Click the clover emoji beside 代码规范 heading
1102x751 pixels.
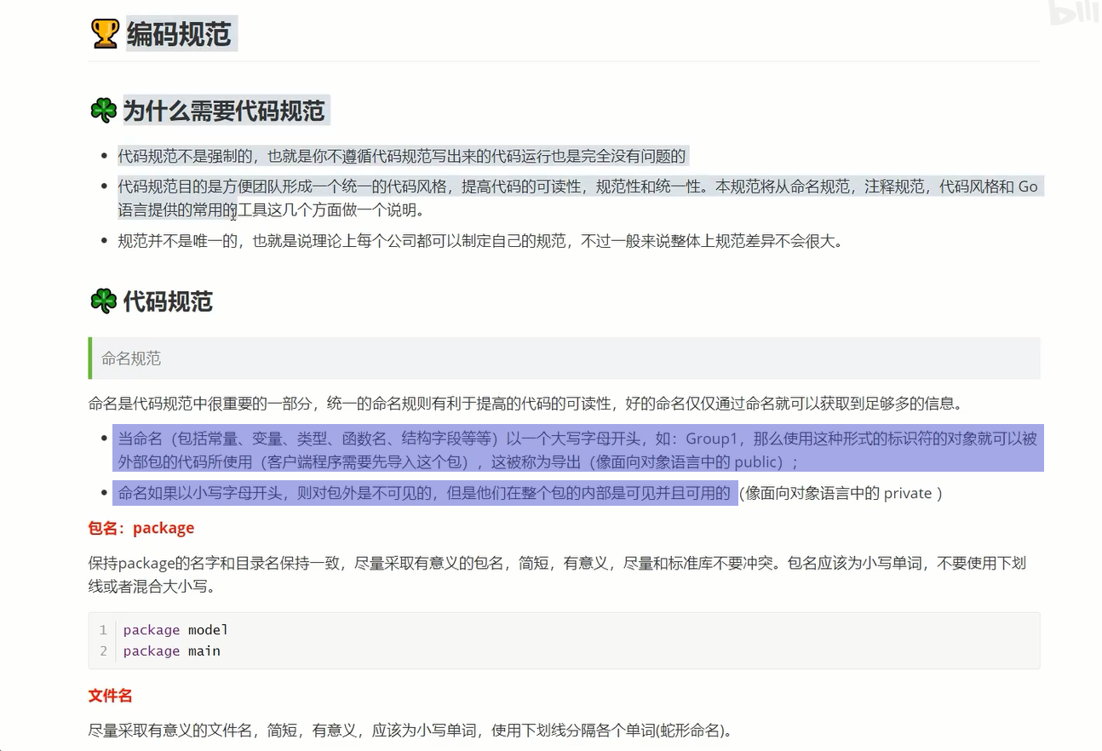(x=103, y=301)
